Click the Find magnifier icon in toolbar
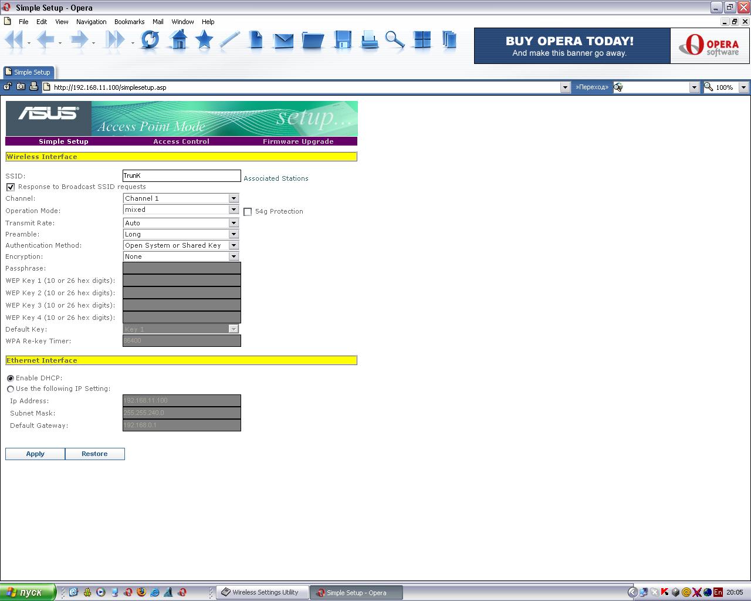751x601 pixels. tap(395, 40)
